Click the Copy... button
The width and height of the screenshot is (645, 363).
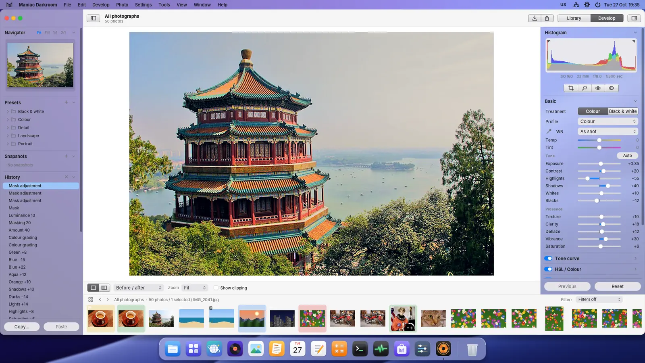(22, 327)
